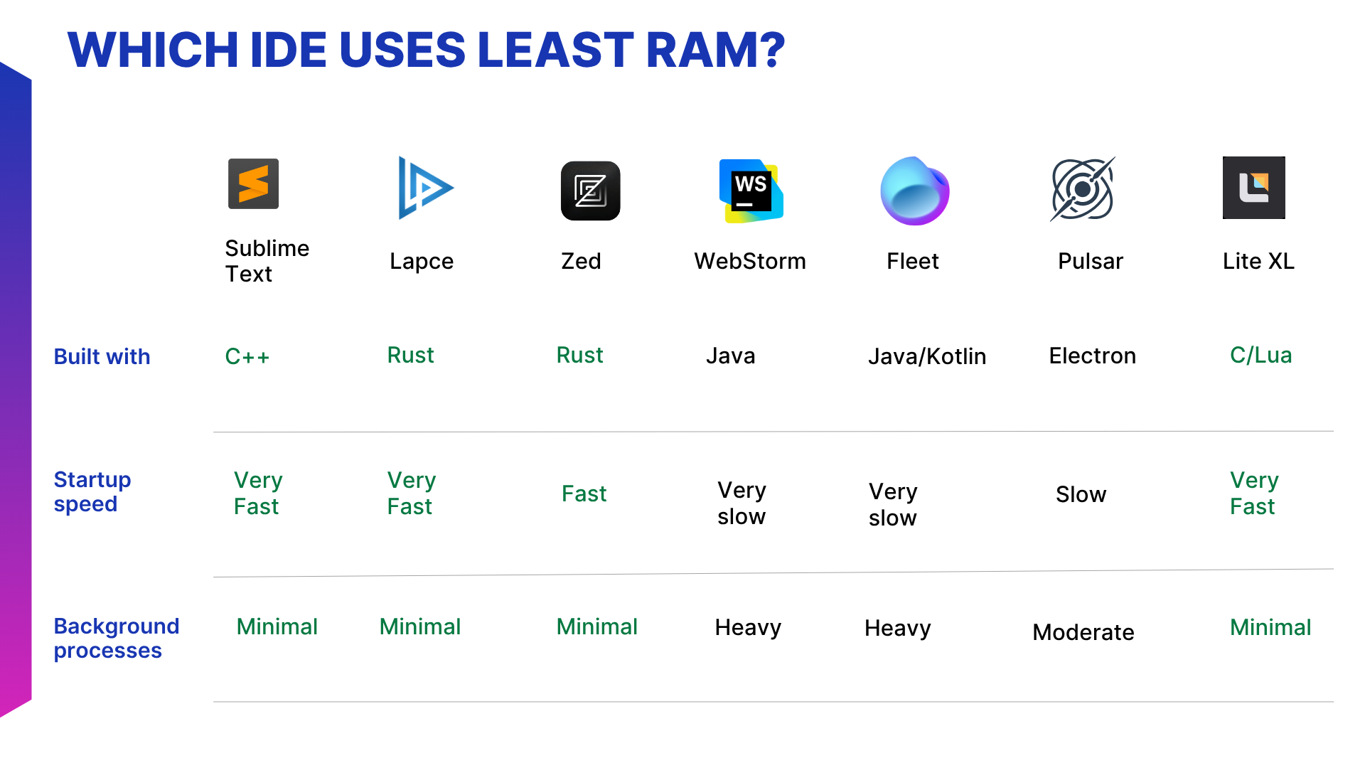
Task: Click 'Fast' startup speed for Zed
Action: point(584,494)
